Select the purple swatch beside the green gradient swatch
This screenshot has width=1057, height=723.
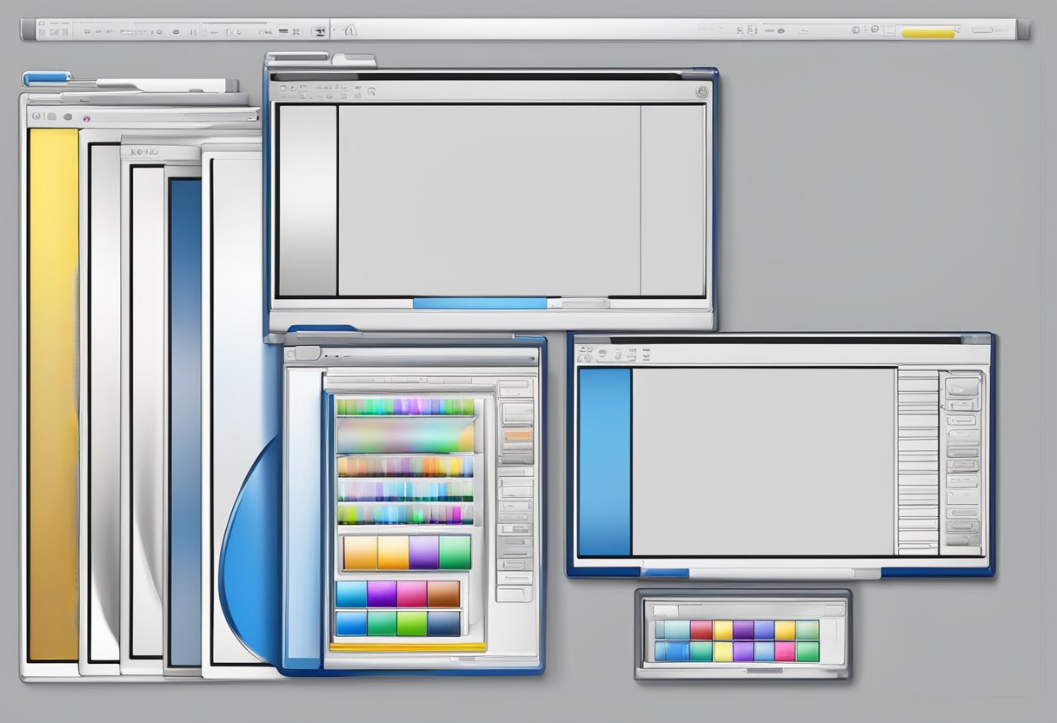pos(423,553)
